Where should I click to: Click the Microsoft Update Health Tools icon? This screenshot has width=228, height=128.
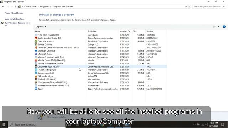[36, 57]
